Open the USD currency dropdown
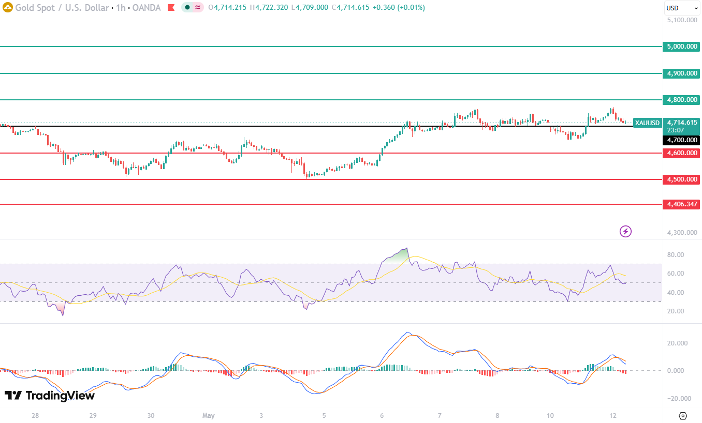The image size is (702, 423). coord(682,8)
